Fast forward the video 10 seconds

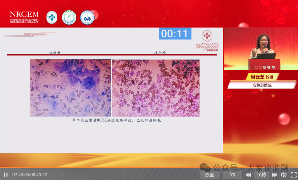[x=274, y=175]
